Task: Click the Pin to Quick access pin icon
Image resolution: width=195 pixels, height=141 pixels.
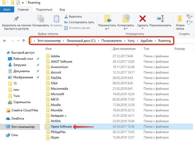Action: [16, 19]
